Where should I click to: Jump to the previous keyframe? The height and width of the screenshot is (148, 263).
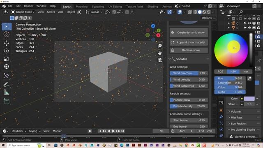click(104, 131)
